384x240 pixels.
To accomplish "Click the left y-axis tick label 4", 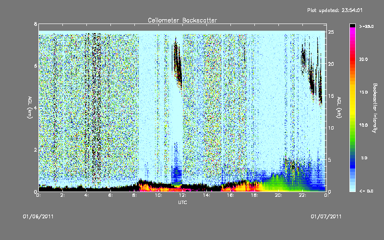I will pyautogui.click(x=36, y=108).
